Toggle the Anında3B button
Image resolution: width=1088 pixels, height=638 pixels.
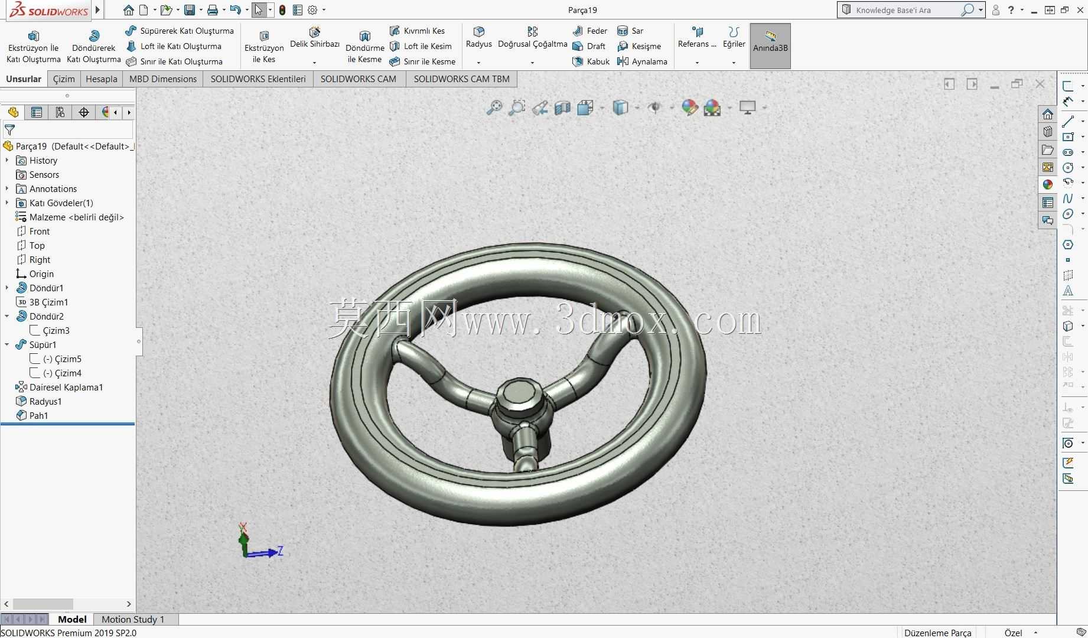pyautogui.click(x=770, y=46)
